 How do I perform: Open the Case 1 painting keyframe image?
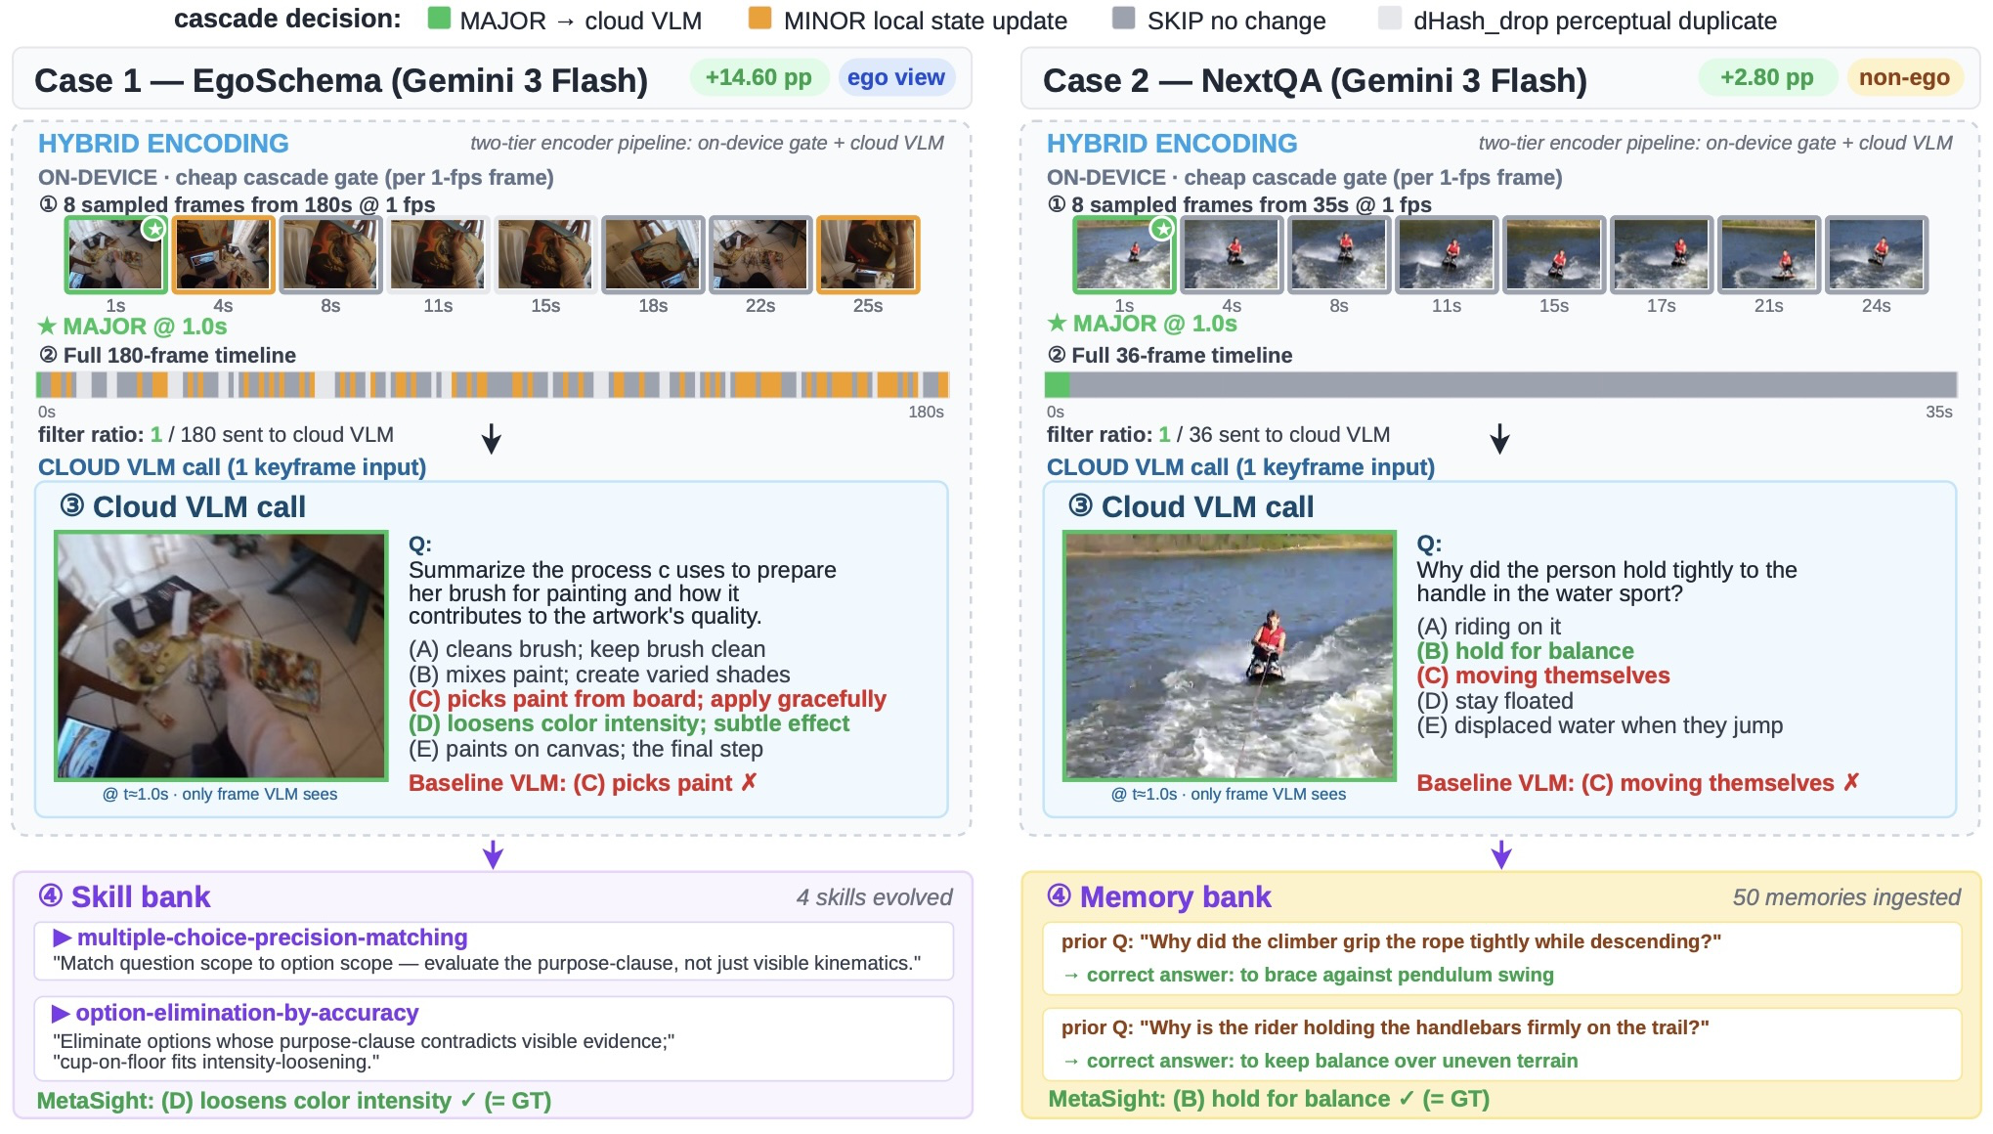click(x=222, y=655)
